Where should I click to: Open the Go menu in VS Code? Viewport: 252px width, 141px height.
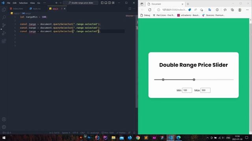(x=39, y=3)
